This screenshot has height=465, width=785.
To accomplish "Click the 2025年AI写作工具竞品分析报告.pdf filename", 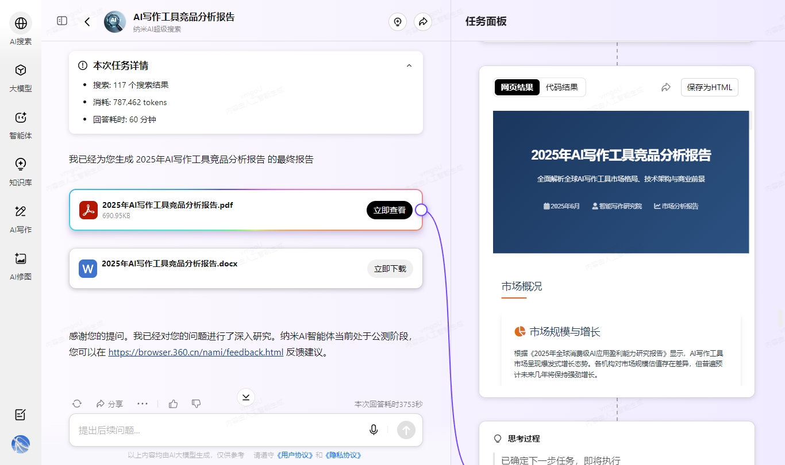I will (x=168, y=204).
